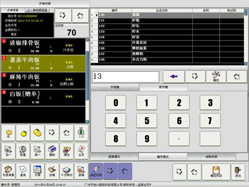
Task: Click number key 7 on keypad
Action: pyautogui.click(x=210, y=121)
